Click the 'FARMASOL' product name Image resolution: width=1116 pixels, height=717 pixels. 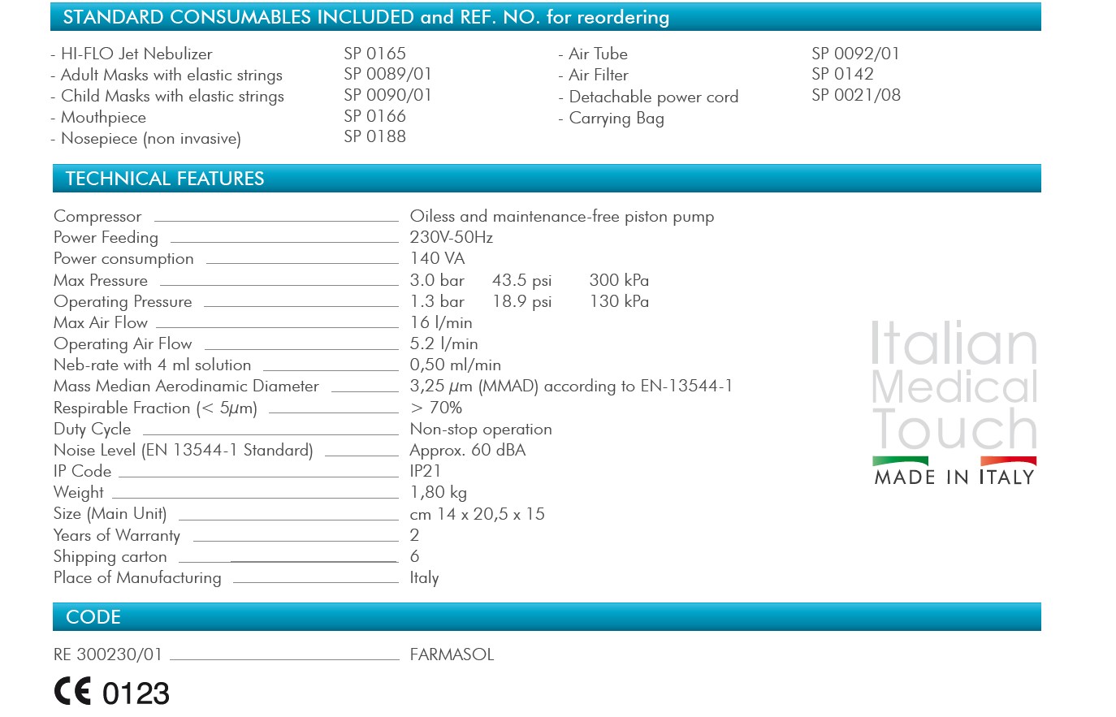[452, 654]
